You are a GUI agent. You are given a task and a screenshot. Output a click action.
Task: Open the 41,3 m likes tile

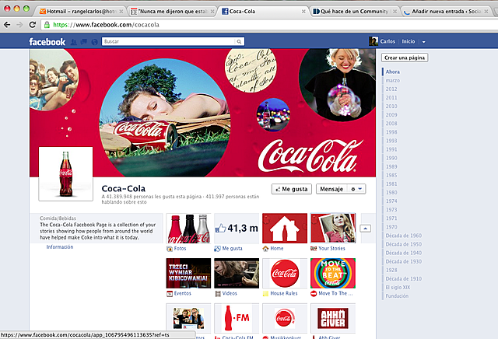pos(237,229)
